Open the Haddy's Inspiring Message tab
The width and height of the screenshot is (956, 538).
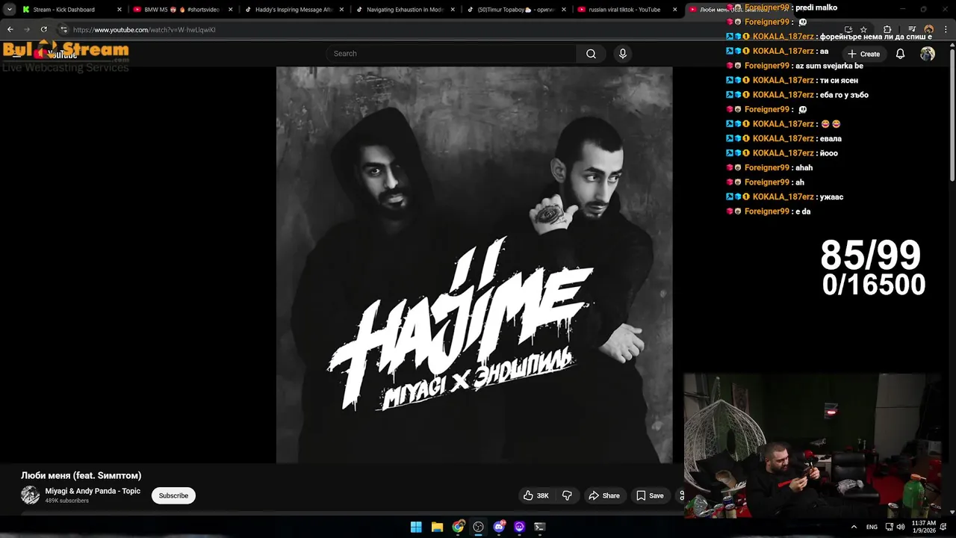click(x=294, y=10)
